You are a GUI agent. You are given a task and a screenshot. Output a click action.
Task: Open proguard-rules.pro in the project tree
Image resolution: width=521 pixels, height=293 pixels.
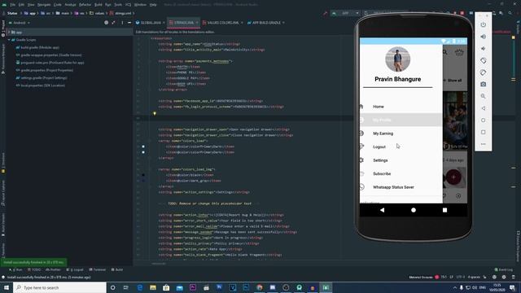coord(50,63)
